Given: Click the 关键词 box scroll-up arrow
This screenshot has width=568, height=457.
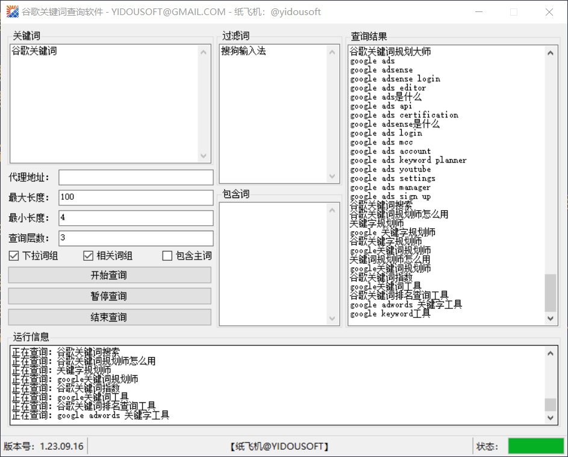Looking at the screenshot, I should point(204,52).
